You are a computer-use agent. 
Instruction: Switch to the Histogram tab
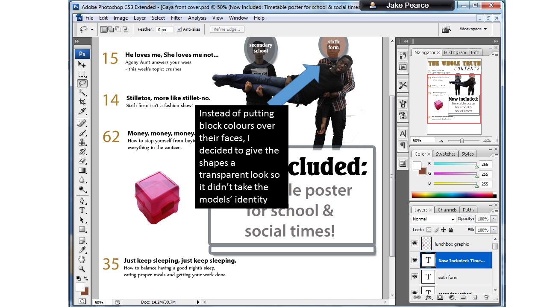tap(455, 52)
